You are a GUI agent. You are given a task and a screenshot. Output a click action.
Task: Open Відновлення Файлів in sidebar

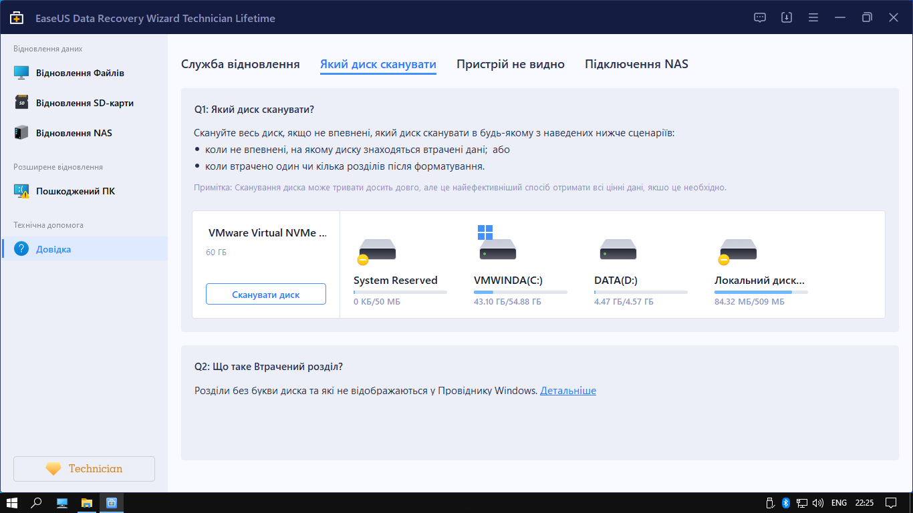point(84,73)
